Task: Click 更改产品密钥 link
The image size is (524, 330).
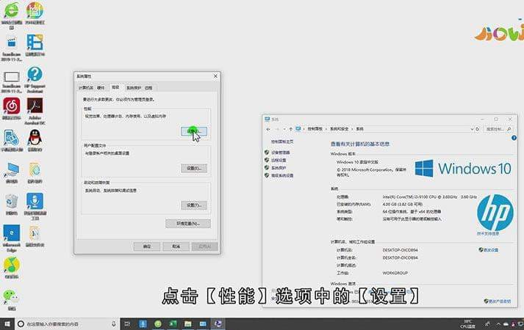Action: coord(500,301)
